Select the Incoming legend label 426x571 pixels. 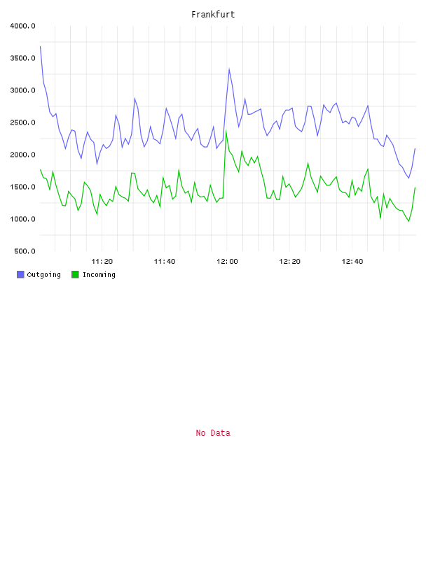(99, 274)
